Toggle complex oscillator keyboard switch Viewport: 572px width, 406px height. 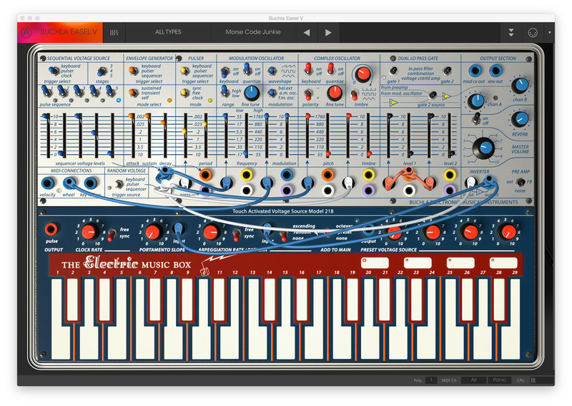point(308,68)
